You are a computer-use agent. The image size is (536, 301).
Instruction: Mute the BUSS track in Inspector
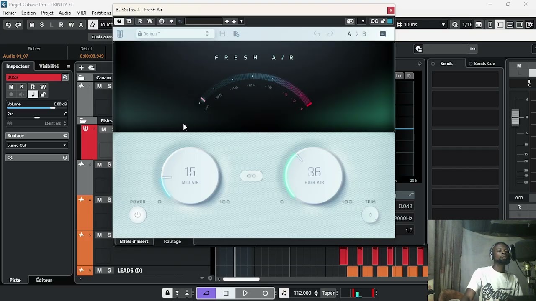[11, 87]
